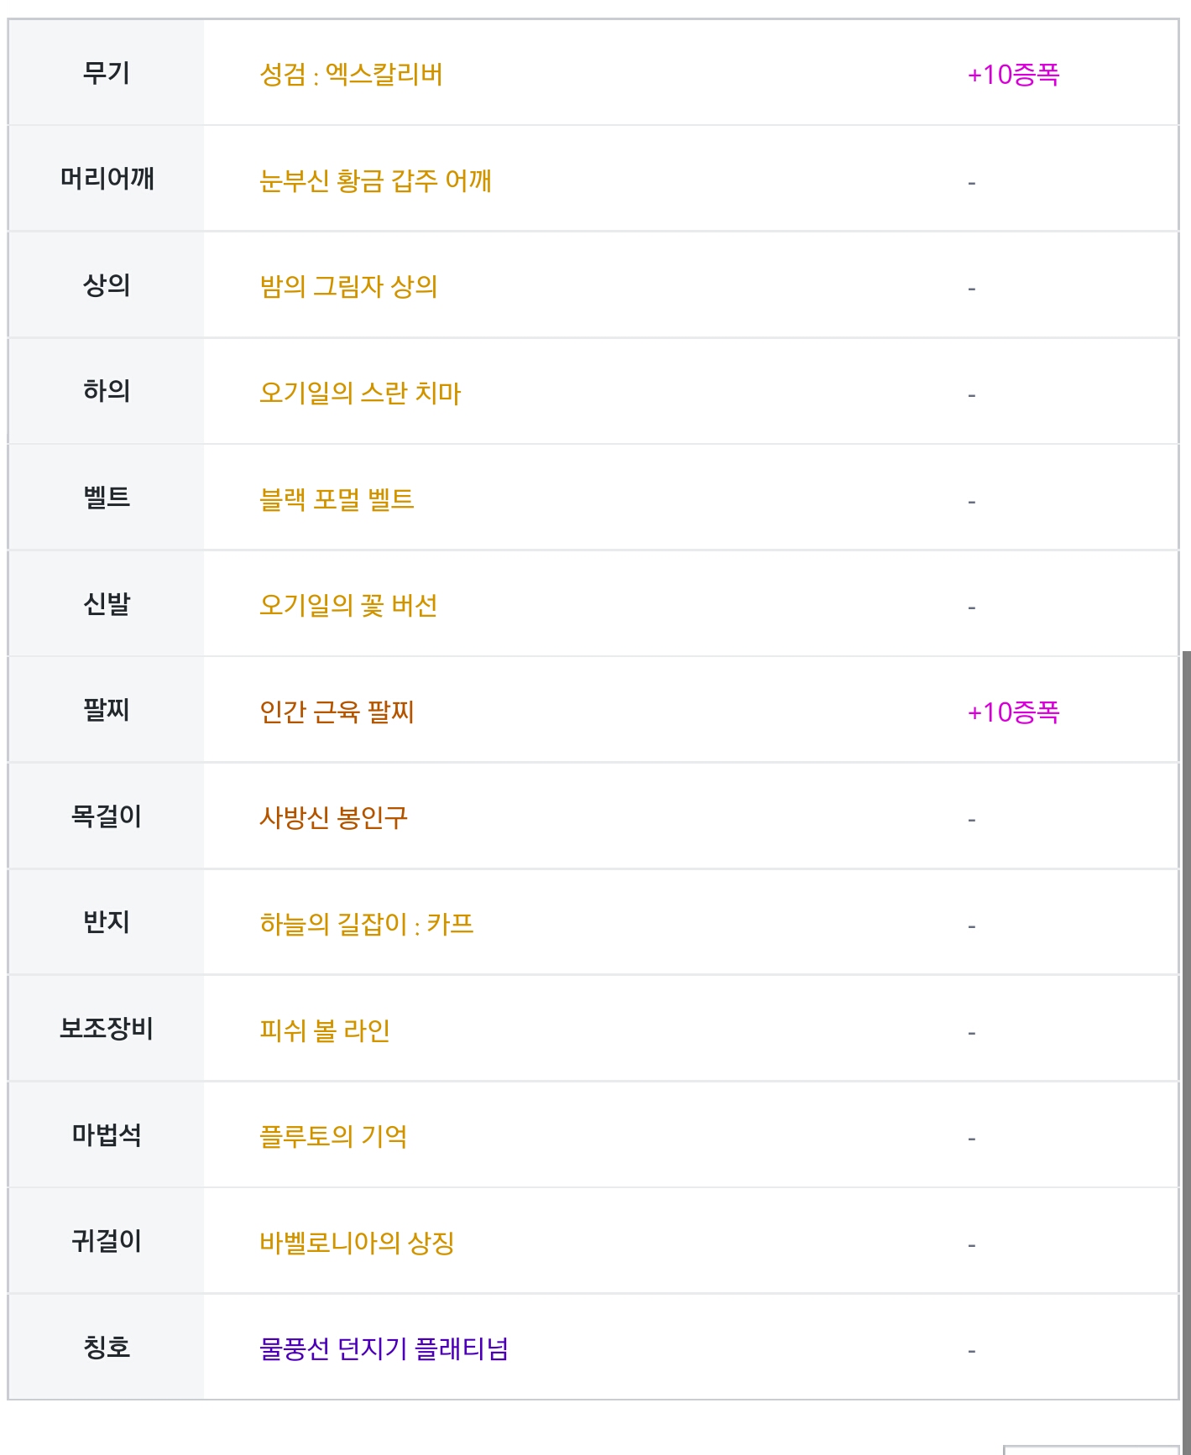Select the 플루토의 기억 magic stone item
Screen dimensions: 1191x1455
click(333, 1136)
